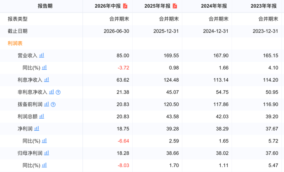
Task: Select 净利润 value 39.28
Action: [x=172, y=129]
